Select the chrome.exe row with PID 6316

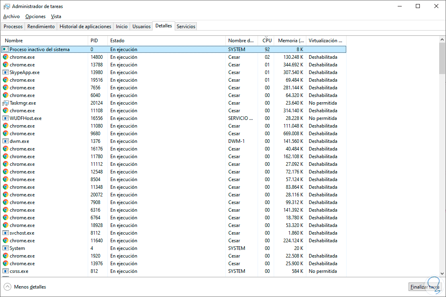click(x=174, y=210)
